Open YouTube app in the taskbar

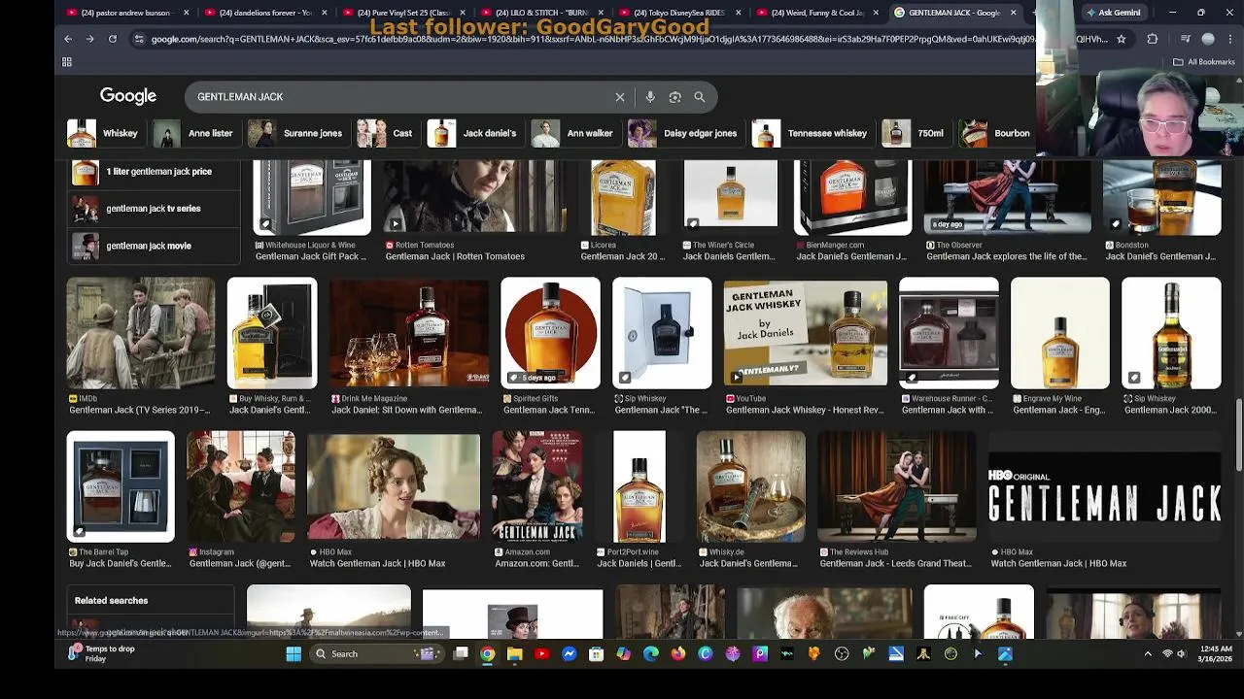coord(542,654)
